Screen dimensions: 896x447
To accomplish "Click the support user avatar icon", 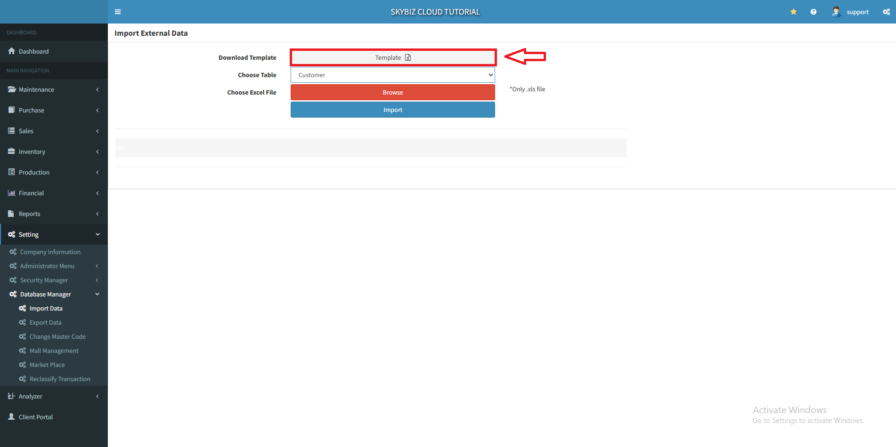I will [836, 12].
